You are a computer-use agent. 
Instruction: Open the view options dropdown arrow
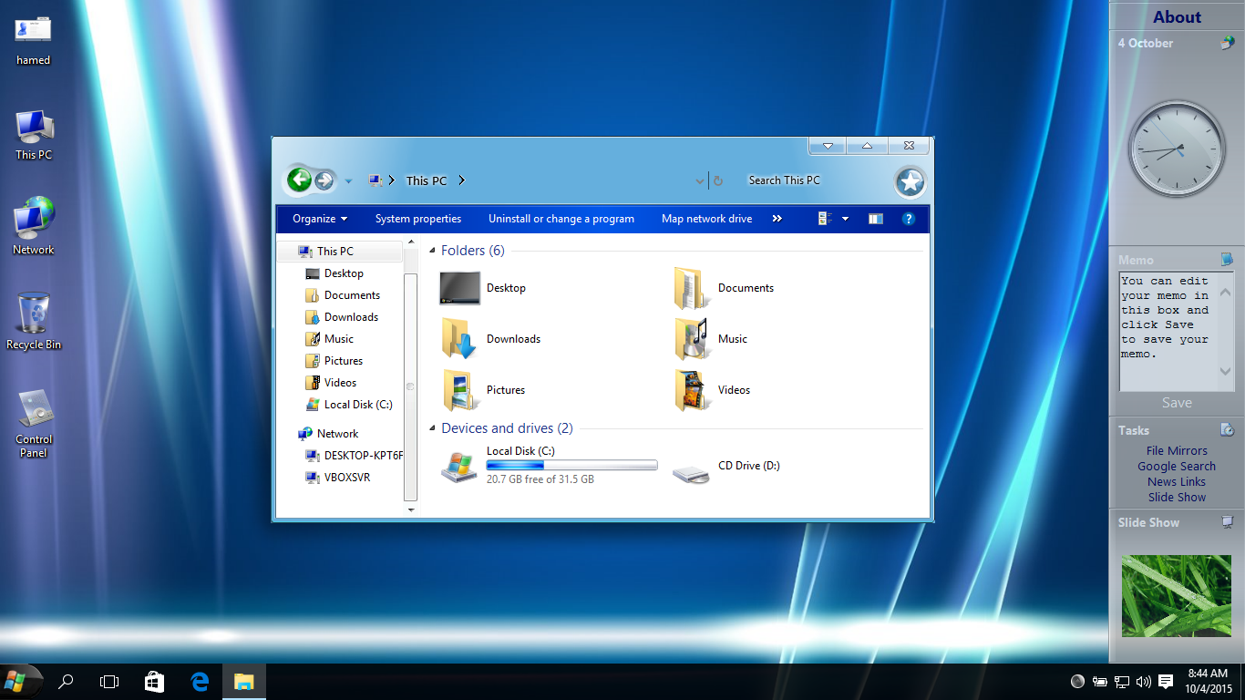coord(845,219)
